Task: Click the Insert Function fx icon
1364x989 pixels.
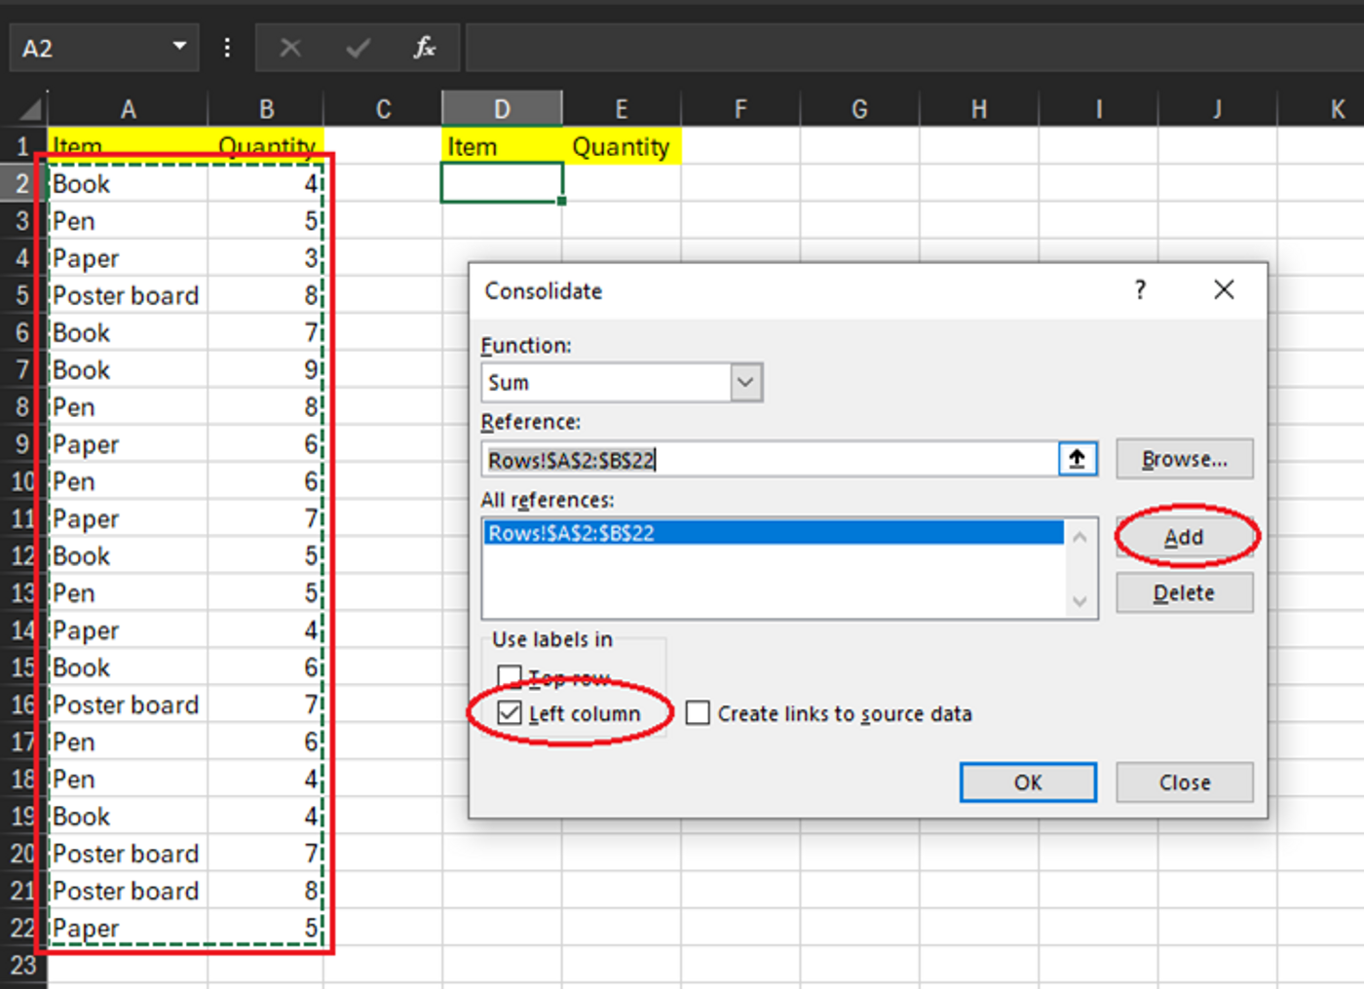Action: [x=423, y=47]
